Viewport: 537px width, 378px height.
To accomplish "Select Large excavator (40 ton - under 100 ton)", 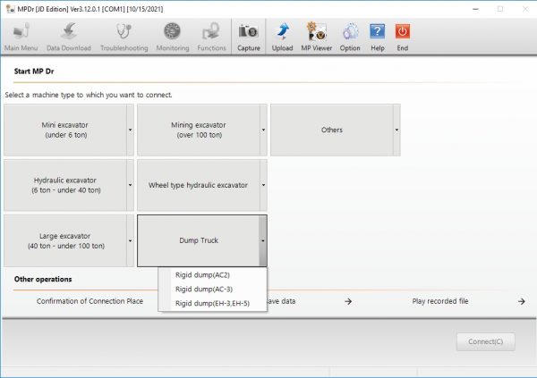I will click(65, 240).
